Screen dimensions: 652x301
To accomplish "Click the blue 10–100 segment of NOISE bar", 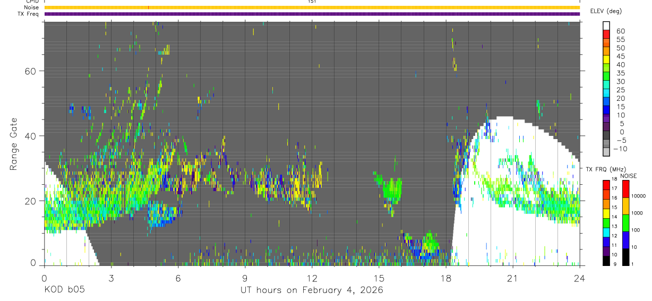I will tap(625, 240).
